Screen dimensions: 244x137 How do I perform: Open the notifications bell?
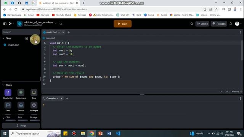click(231, 24)
